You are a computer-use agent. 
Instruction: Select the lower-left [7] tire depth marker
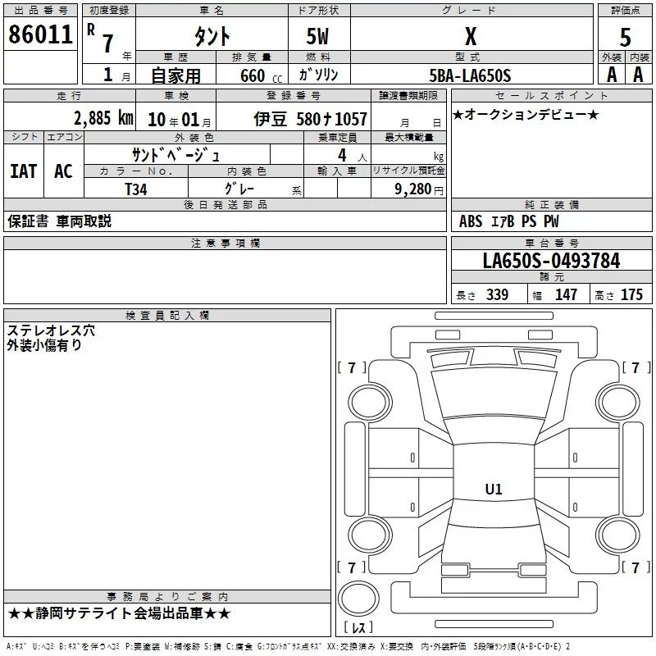(352, 567)
